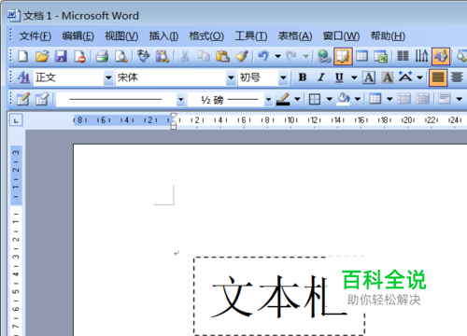Image resolution: width=467 pixels, height=336 pixels.
Task: Open the 插入(I) menu
Action: pyautogui.click(x=163, y=36)
